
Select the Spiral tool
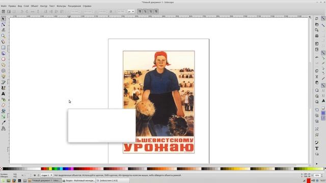click(4, 71)
